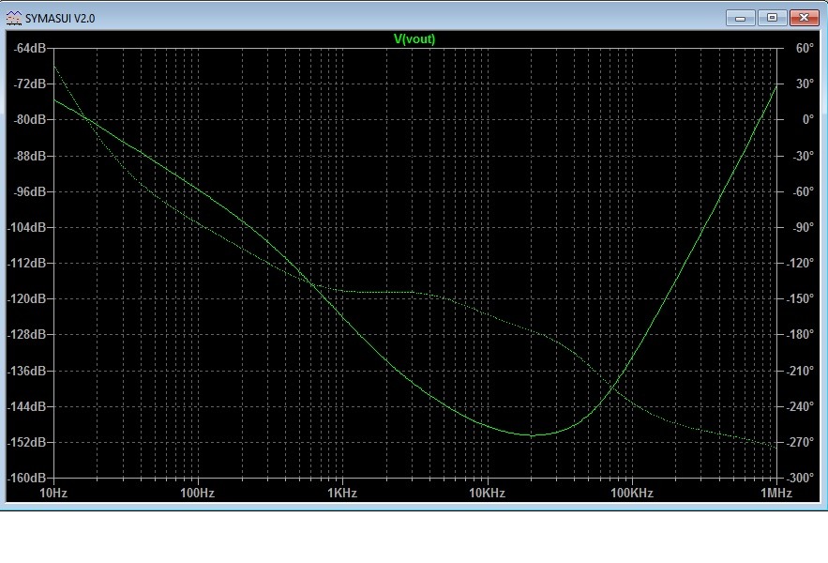Click the 60° phase axis label

[x=805, y=48]
